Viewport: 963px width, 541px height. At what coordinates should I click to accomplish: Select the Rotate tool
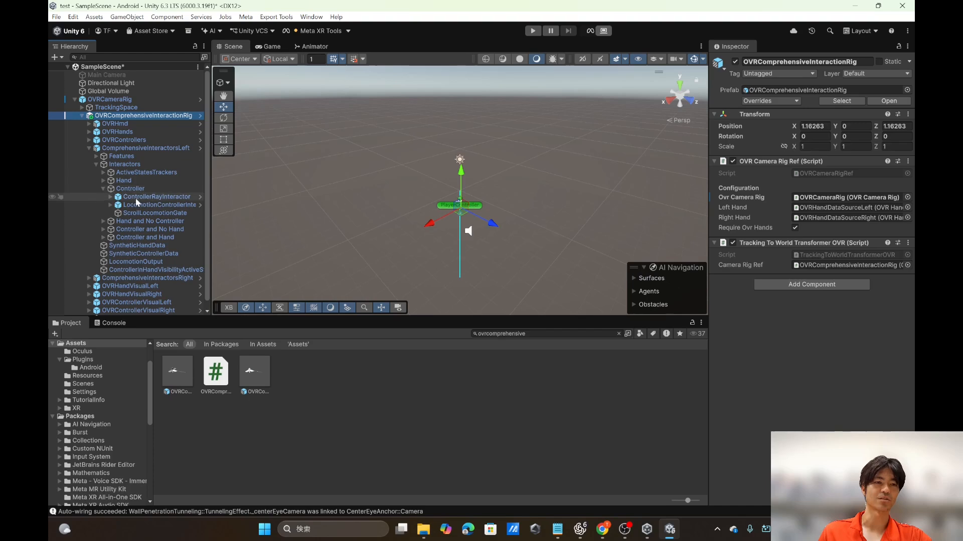point(224,118)
